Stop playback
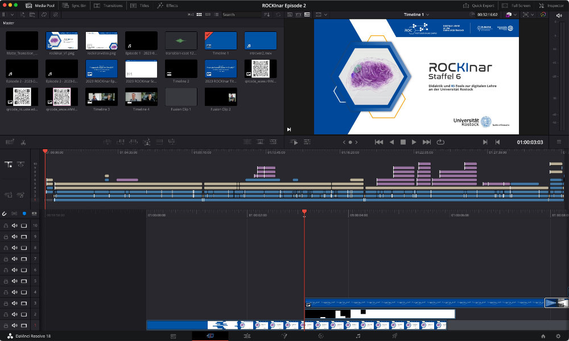 click(403, 142)
